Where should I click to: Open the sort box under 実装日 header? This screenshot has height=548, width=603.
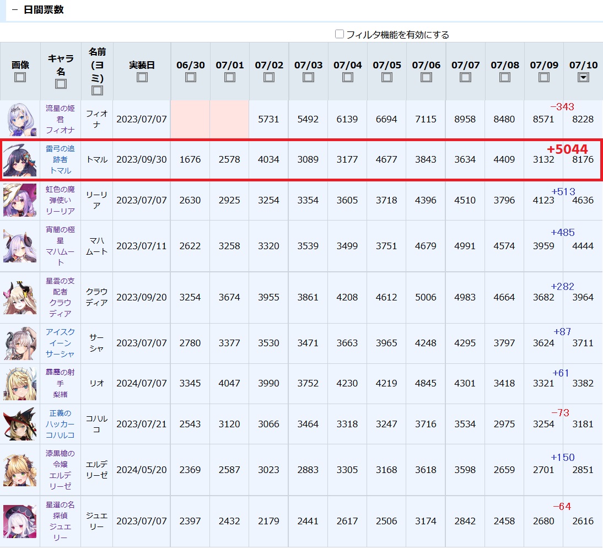142,77
